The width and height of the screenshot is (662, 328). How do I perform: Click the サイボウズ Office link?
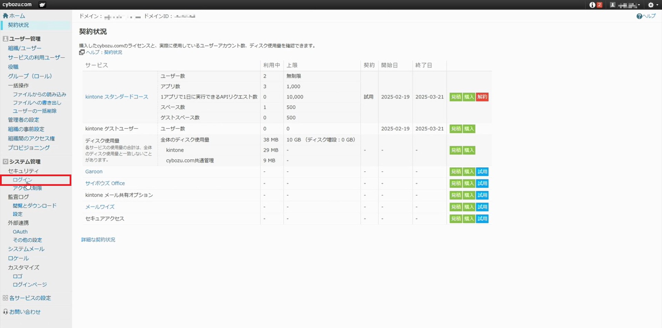[x=105, y=183]
